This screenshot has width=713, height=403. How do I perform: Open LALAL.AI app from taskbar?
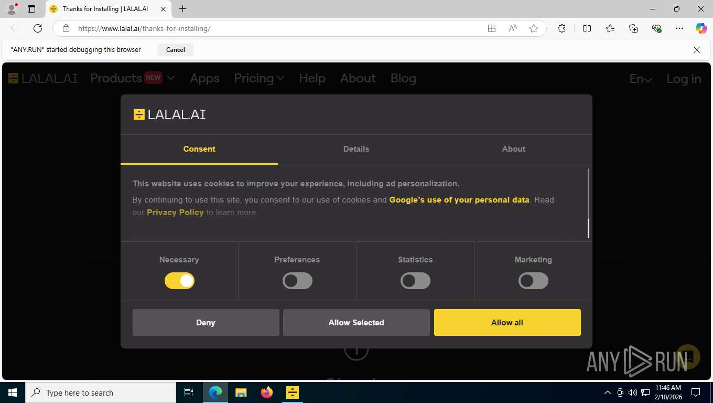point(292,393)
